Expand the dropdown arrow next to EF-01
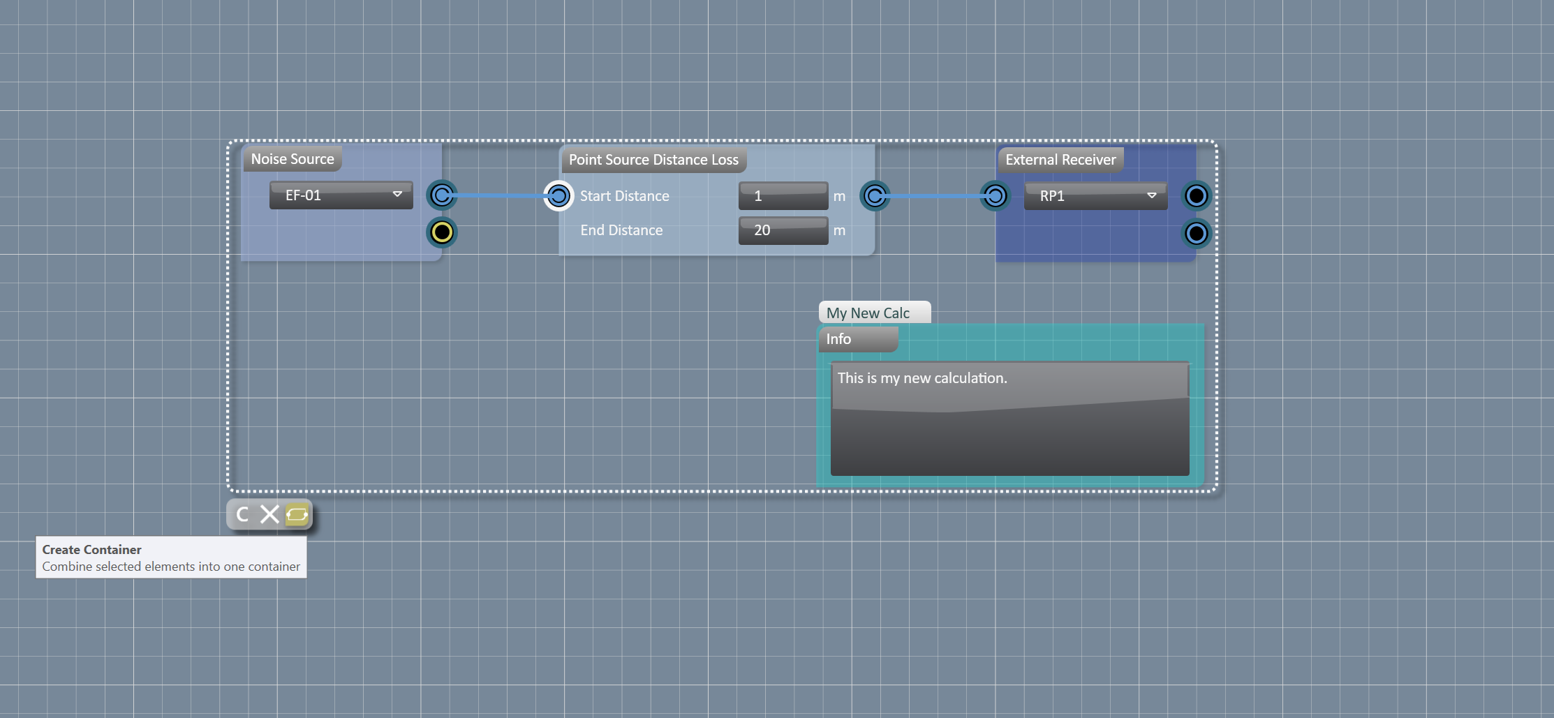 pyautogui.click(x=397, y=195)
